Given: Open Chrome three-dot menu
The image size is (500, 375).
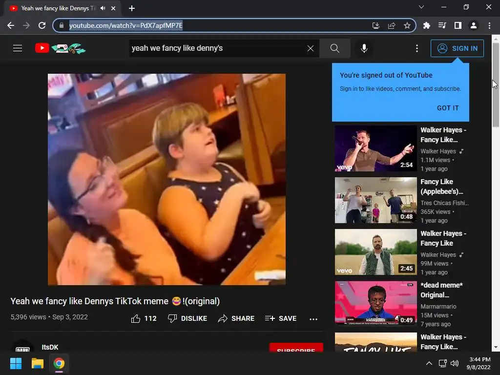Looking at the screenshot, I should pos(489,25).
